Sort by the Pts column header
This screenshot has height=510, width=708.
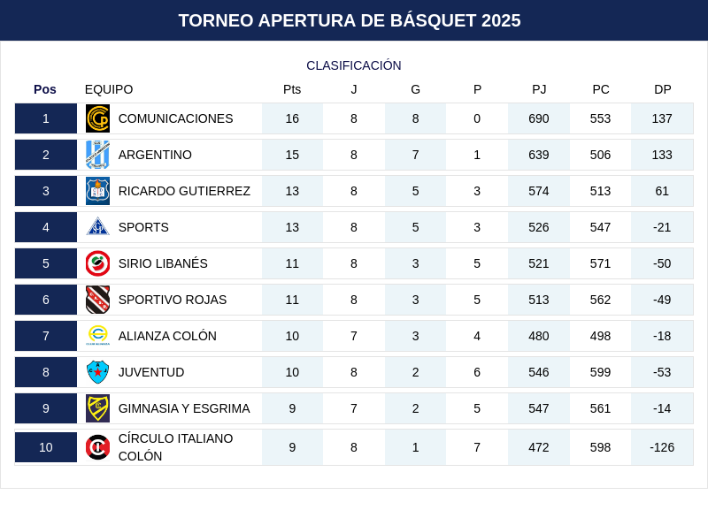[292, 89]
